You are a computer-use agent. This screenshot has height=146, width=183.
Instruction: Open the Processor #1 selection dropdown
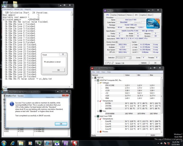124,57
